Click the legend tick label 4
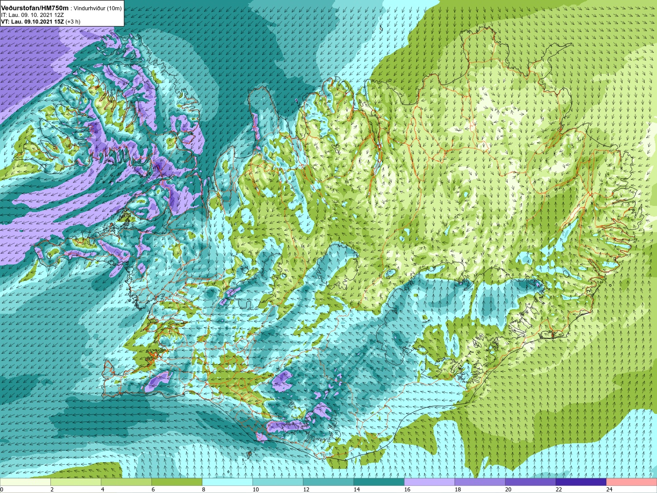The image size is (657, 493). [102, 489]
